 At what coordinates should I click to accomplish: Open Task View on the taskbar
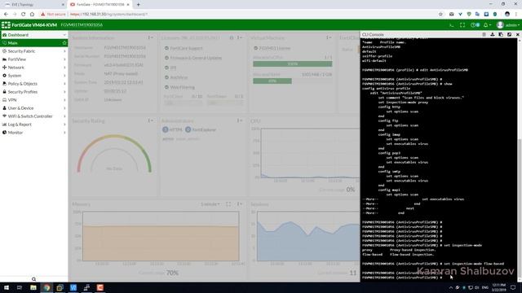tap(20, 287)
